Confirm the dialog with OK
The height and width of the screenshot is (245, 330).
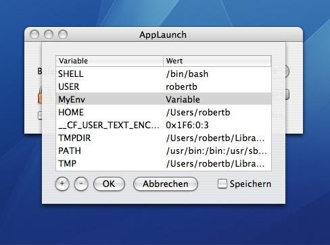pyautogui.click(x=109, y=184)
